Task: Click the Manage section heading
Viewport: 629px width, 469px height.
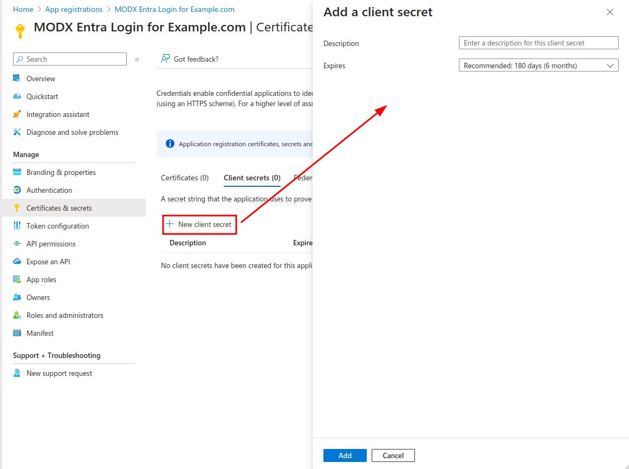Action: (25, 154)
